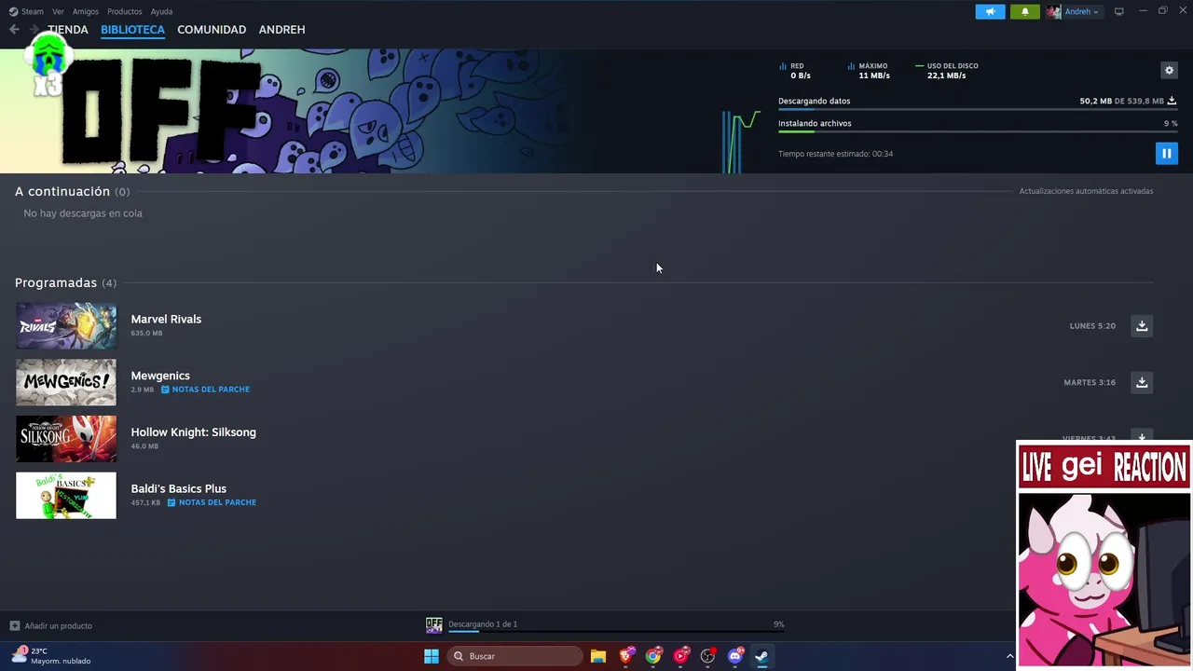The image size is (1193, 671).
Task: Go to the ANDREH profile tab
Action: click(281, 29)
